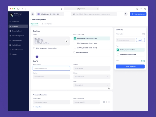The height and width of the screenshot is (117, 156).
Task: Focus the shipment search field
Action: point(94,14)
